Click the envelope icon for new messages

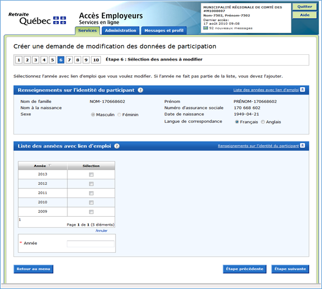pyautogui.click(x=206, y=28)
